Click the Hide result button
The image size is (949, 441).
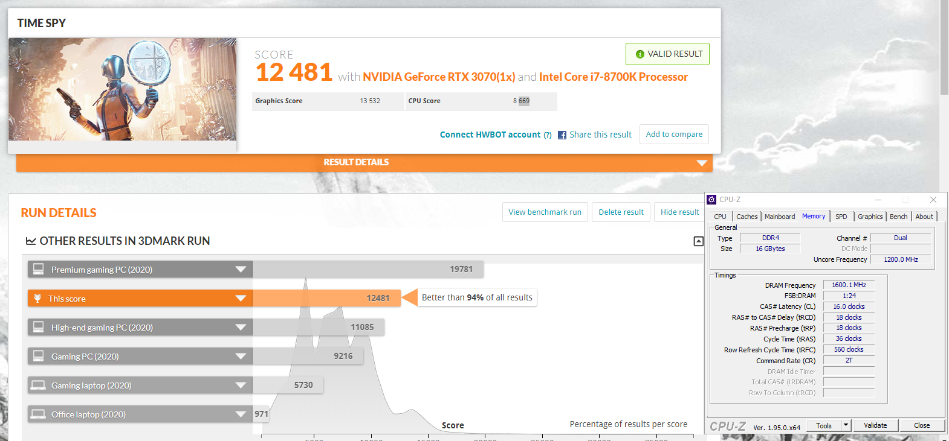[679, 212]
